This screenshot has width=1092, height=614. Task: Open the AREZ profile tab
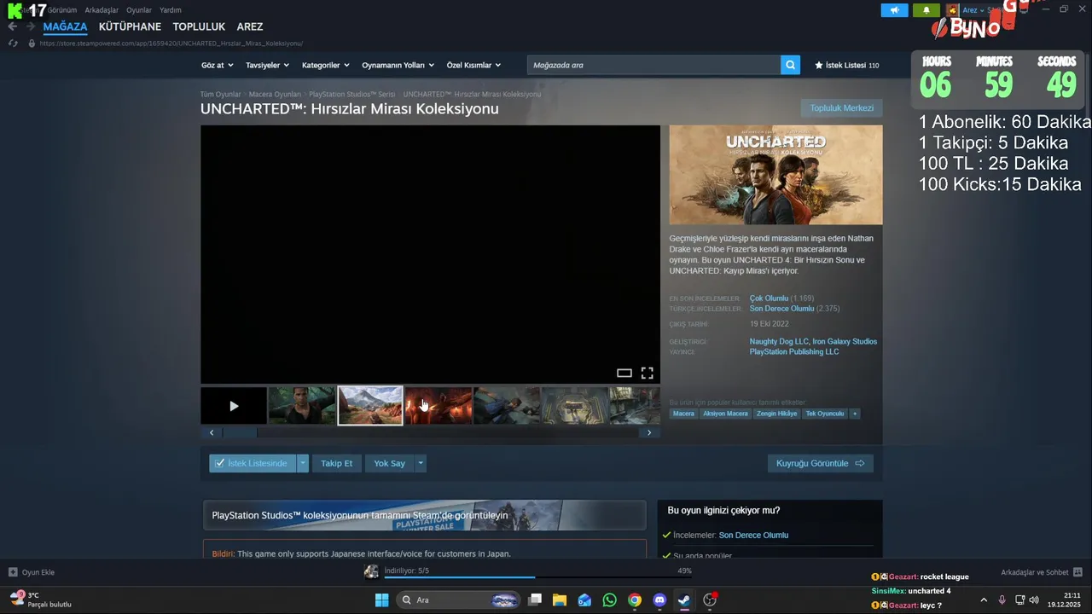(x=250, y=26)
